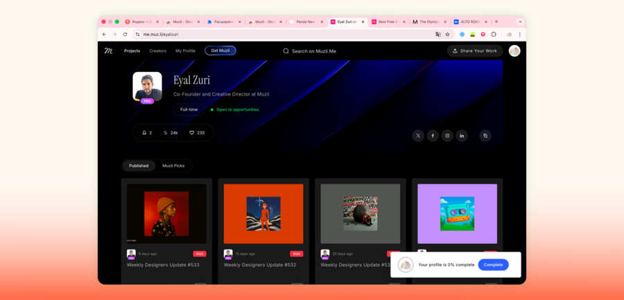Open My Profile nav item

pyautogui.click(x=185, y=51)
